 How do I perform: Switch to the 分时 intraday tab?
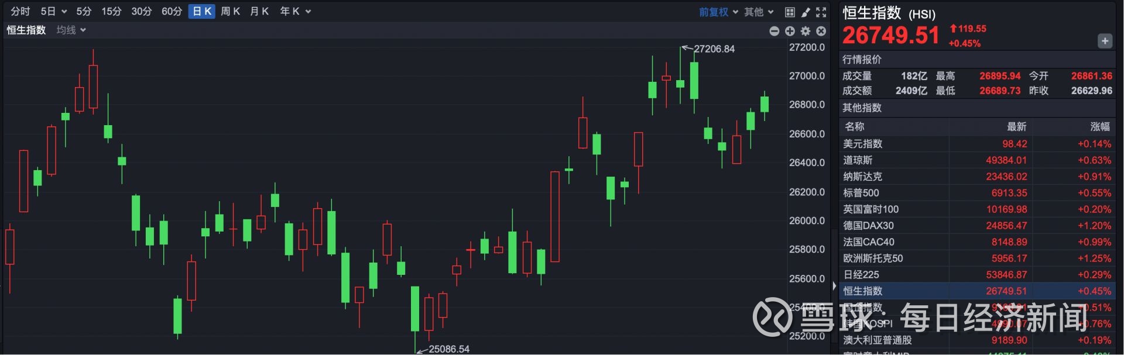[x=20, y=11]
